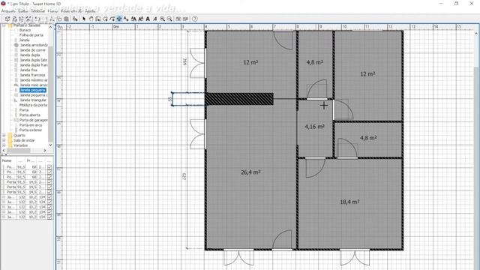Uncheck visibility checkbox of third furniture row
480x270 pixels.
49,177
